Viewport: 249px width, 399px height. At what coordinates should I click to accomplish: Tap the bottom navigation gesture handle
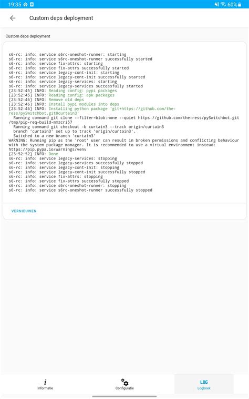tap(124, 396)
